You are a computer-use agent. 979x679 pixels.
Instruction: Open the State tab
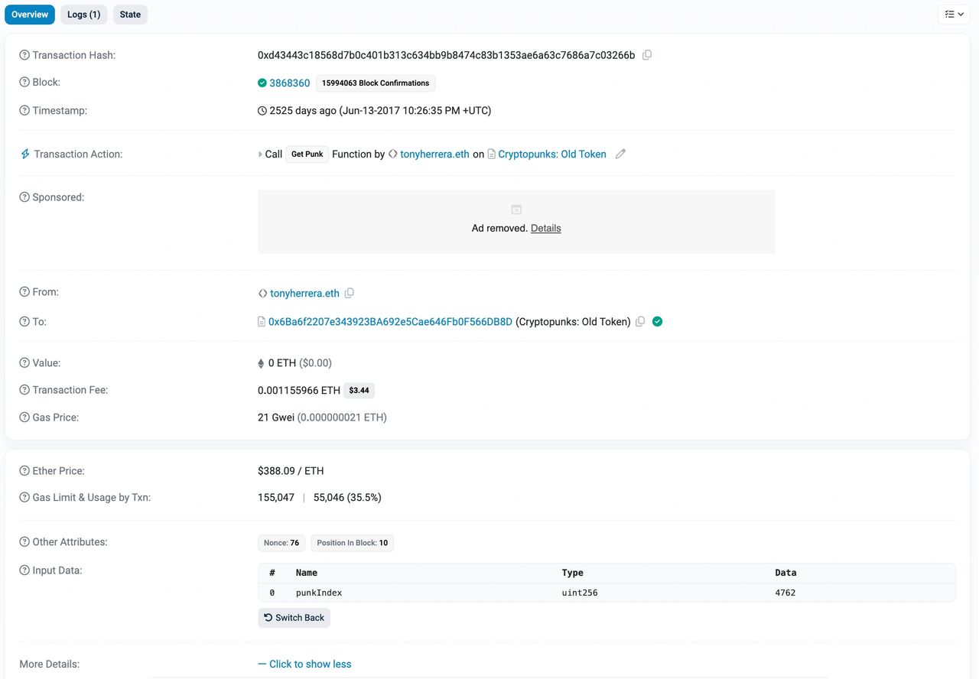tap(130, 15)
